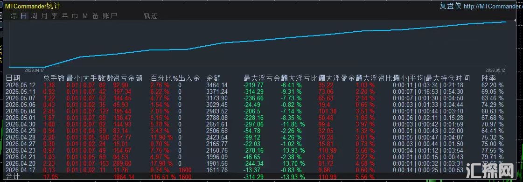Click floating loss ratio -9.31 %

(291, 91)
